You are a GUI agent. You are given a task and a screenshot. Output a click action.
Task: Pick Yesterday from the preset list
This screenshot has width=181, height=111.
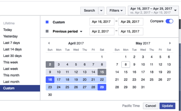[10, 36]
